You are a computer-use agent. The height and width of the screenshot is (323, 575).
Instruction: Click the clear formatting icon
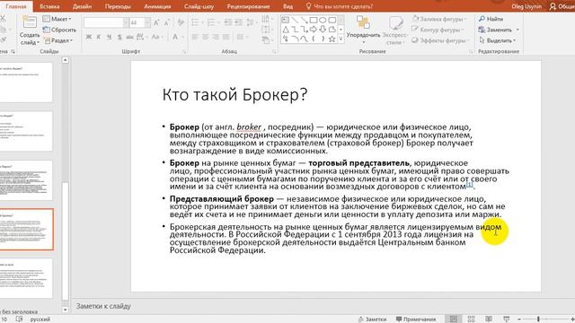point(181,22)
